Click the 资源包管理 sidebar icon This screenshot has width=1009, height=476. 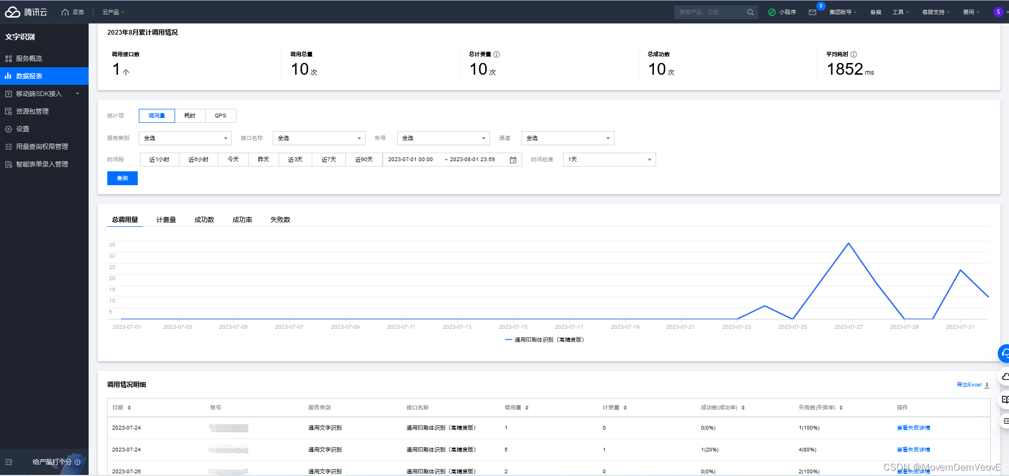[x=9, y=111]
